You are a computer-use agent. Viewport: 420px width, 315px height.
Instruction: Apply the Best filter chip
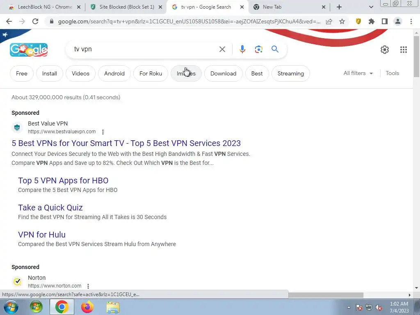click(257, 73)
